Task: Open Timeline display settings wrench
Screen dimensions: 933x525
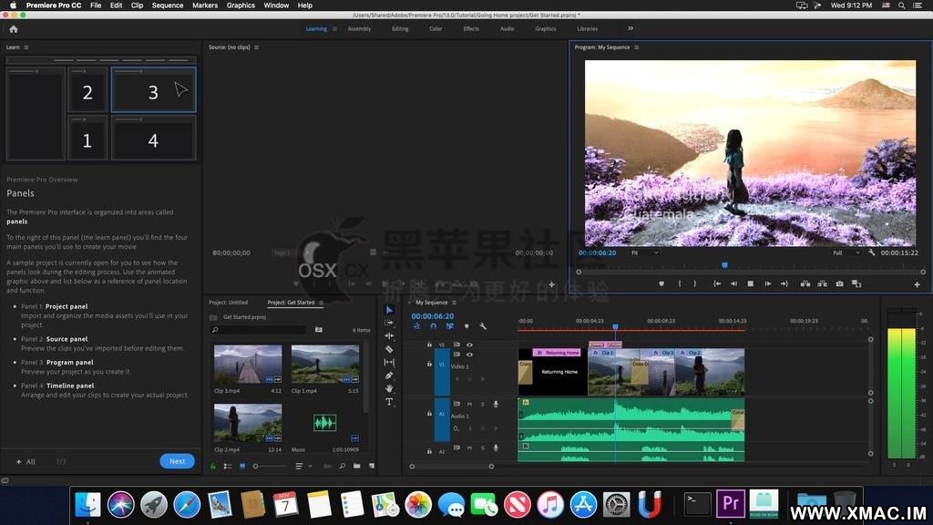Action: click(x=483, y=326)
